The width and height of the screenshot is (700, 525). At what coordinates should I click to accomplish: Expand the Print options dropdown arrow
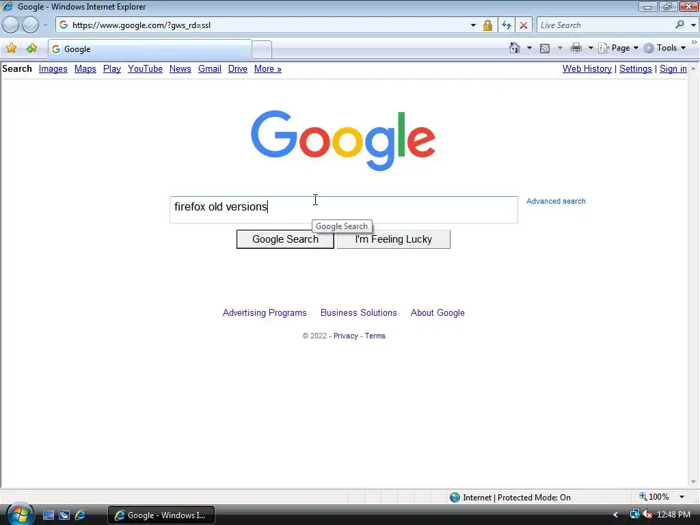pyautogui.click(x=590, y=48)
